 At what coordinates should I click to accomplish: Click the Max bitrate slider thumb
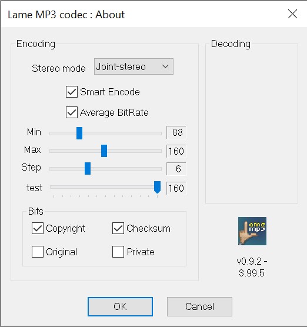(104, 151)
